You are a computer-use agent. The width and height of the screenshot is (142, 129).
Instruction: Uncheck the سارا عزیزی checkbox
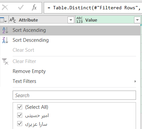point(20,124)
